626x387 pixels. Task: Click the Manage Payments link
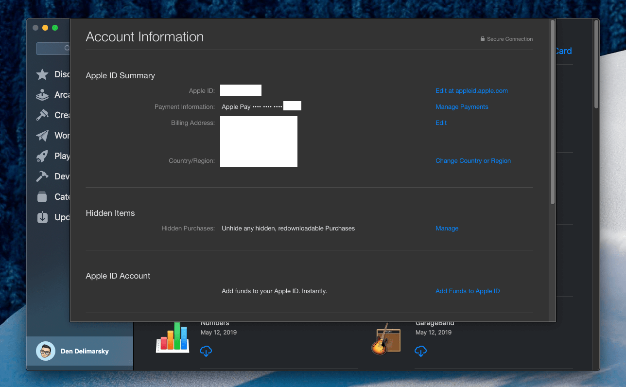(x=462, y=106)
